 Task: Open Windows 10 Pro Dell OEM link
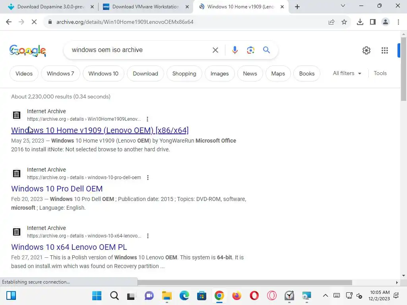tap(57, 189)
